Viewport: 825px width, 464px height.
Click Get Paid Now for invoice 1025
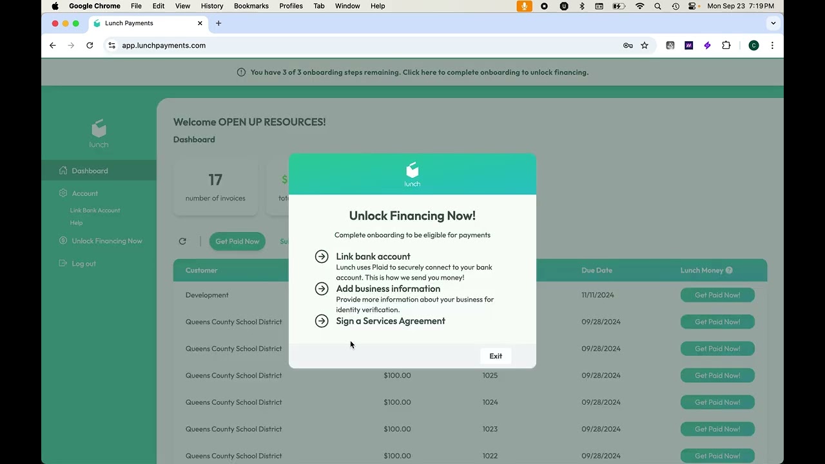(717, 376)
